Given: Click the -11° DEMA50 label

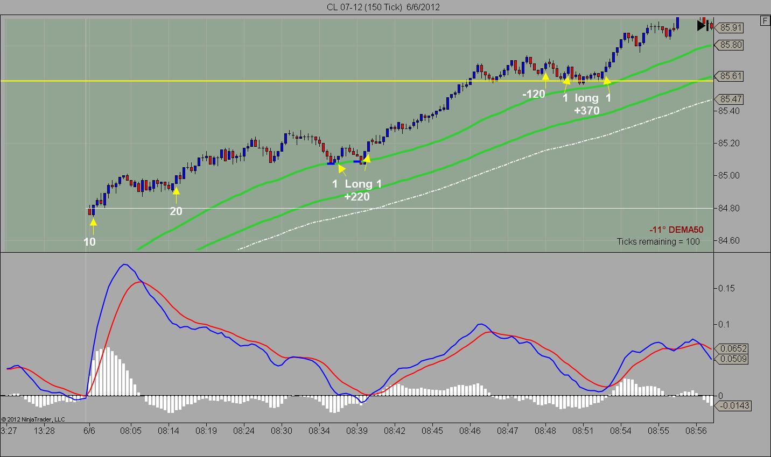Looking at the screenshot, I should point(676,230).
